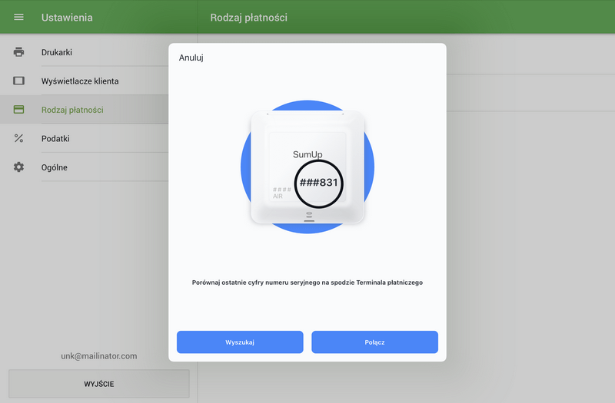The width and height of the screenshot is (615, 403).
Task: Open the hamburger navigation menu
Action: tap(19, 17)
